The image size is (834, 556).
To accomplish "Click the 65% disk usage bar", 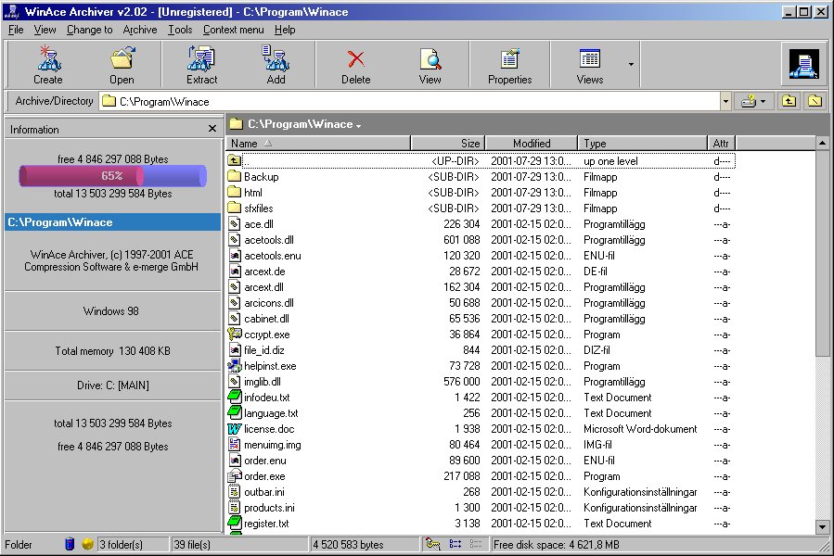I will 113,176.
